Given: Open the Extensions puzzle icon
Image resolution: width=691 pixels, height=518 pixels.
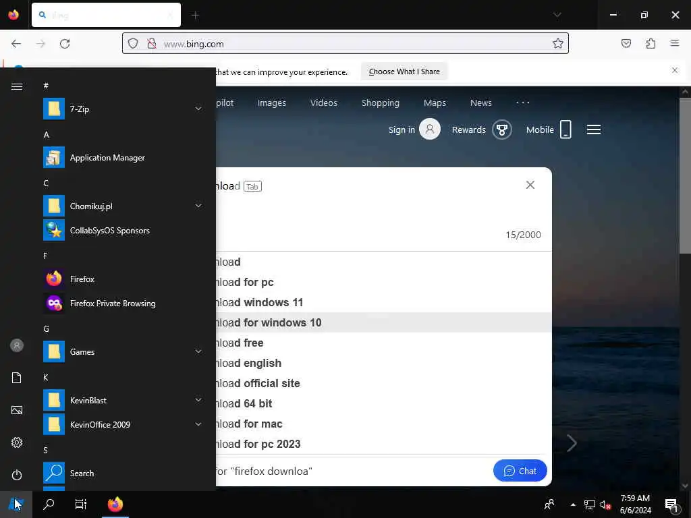Looking at the screenshot, I should coord(651,43).
